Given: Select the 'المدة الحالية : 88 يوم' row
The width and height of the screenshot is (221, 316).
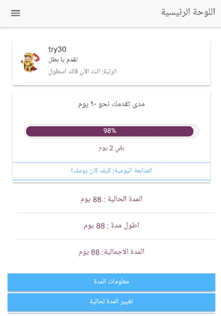Looking at the screenshot, I should [x=111, y=199].
